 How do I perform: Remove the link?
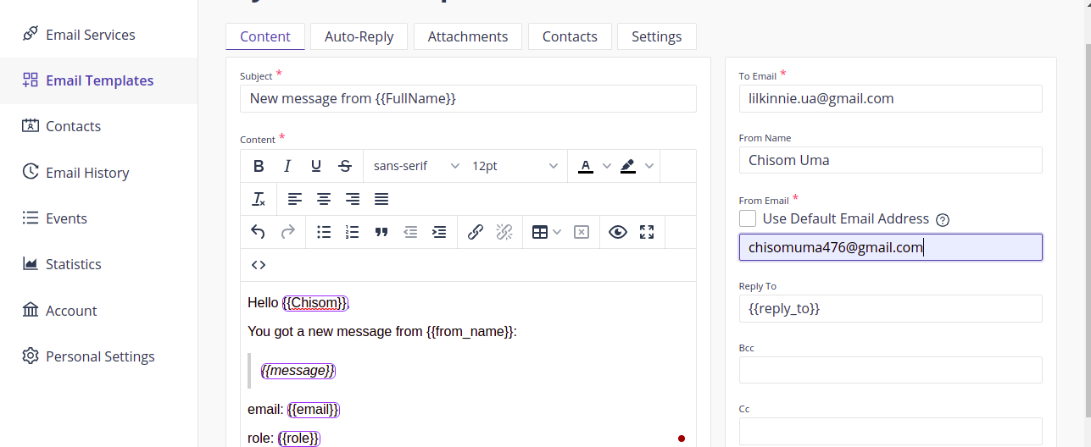click(x=504, y=232)
